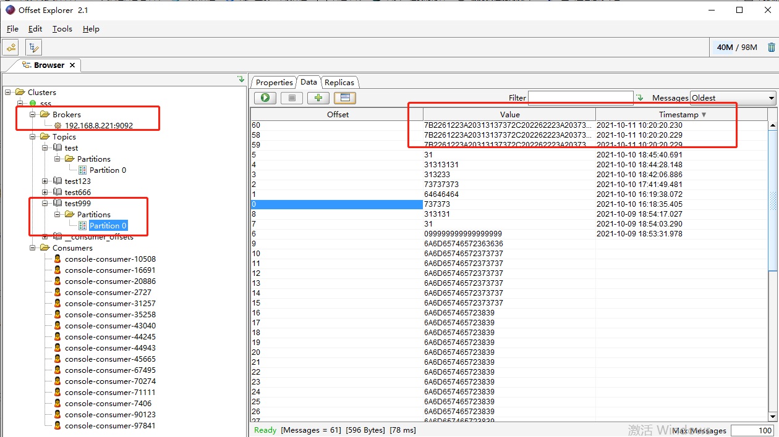Click the Topics folder icon
Screen dimensions: 779x437
coord(45,136)
